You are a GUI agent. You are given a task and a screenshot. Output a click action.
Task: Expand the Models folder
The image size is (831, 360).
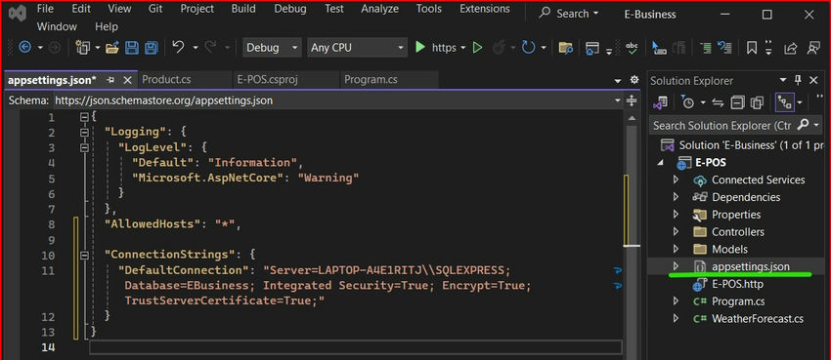[x=676, y=249]
